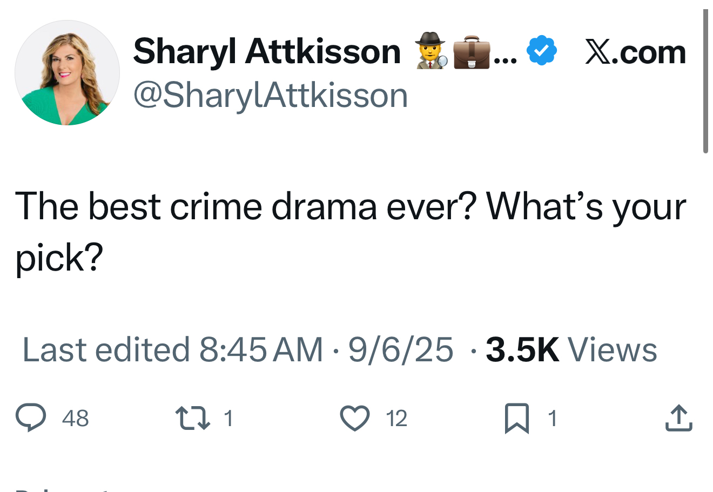
Task: Open the 3.5K Views analytics
Action: coord(571,349)
